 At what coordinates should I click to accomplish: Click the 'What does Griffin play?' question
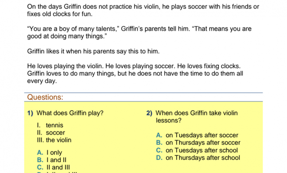70,113
